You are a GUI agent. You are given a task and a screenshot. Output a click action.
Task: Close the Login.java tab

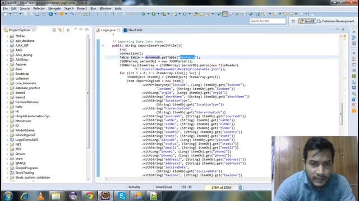pos(119,30)
